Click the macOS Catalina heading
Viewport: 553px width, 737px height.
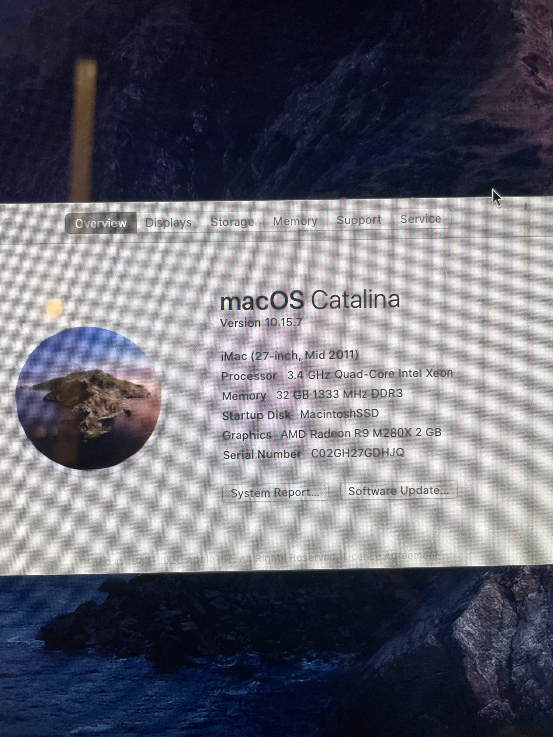click(310, 300)
